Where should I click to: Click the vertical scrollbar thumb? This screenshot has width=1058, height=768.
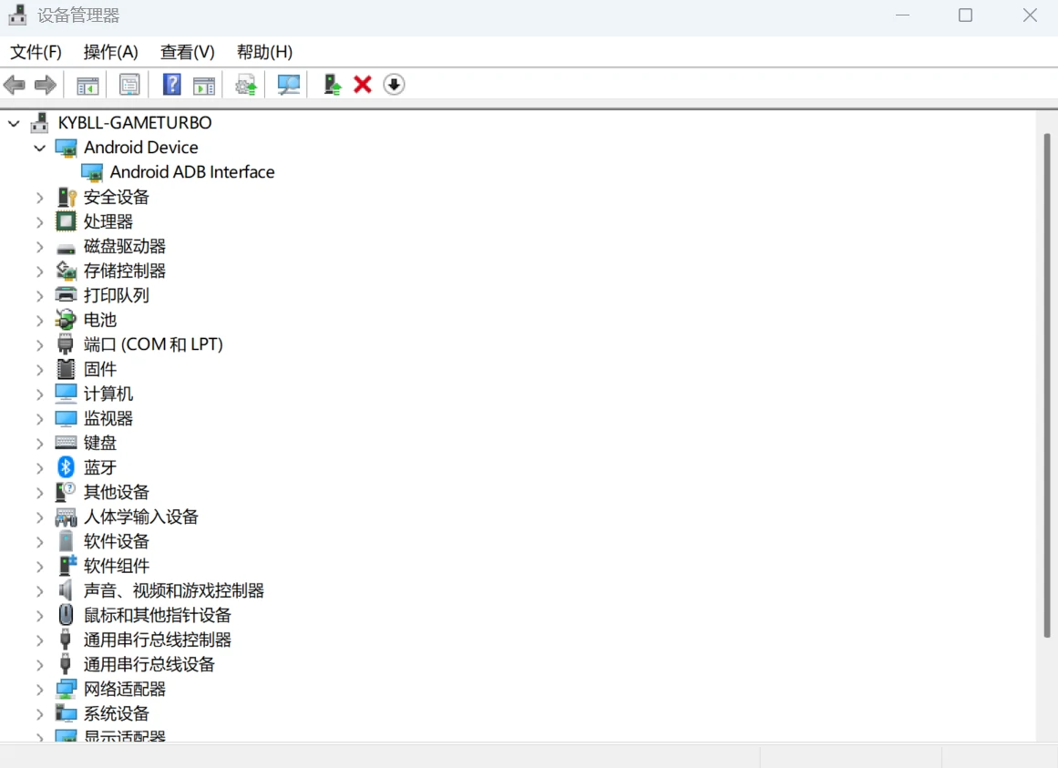click(x=1047, y=385)
